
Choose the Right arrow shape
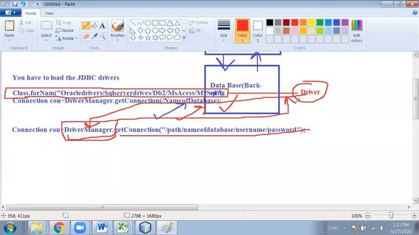tap(162, 31)
